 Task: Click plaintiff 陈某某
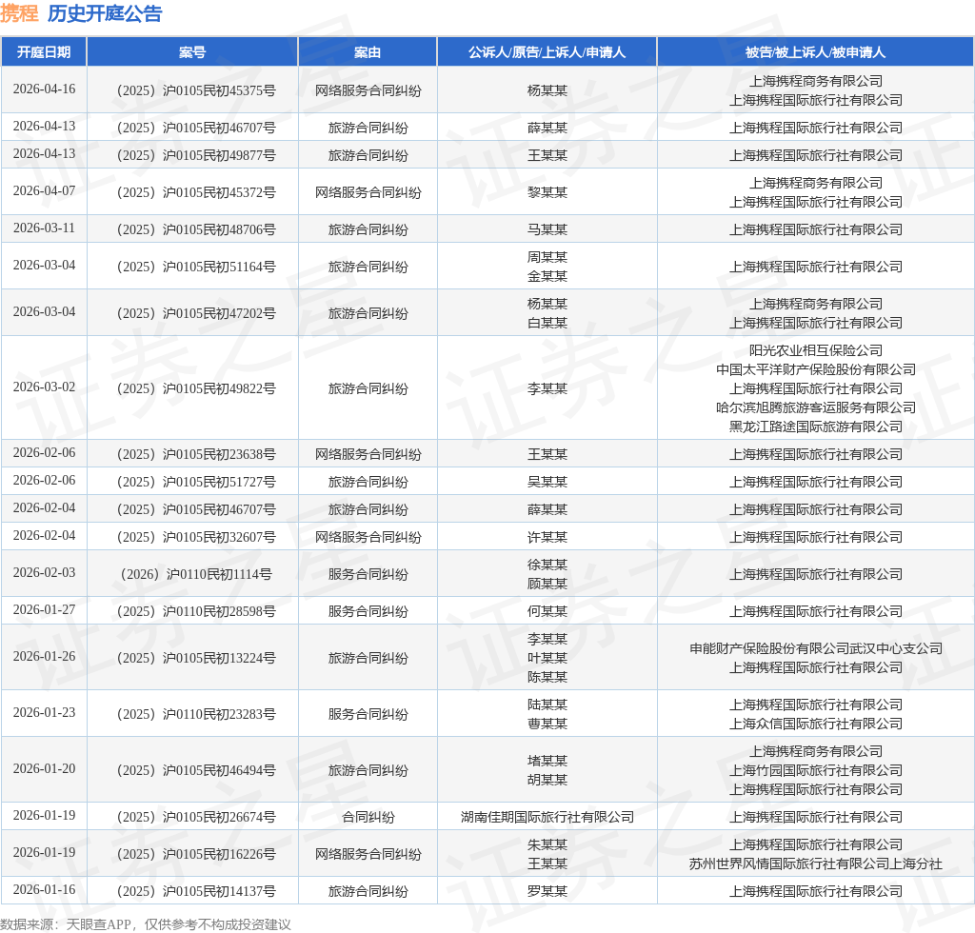click(547, 678)
